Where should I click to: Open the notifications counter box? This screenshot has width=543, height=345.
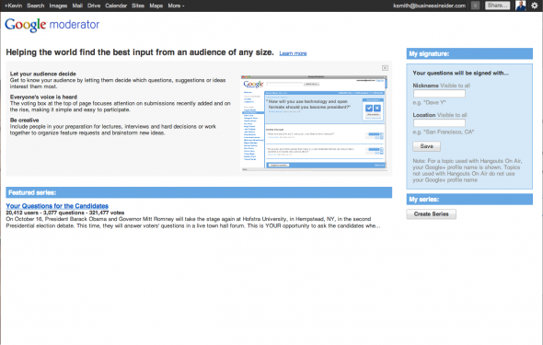pos(476,6)
